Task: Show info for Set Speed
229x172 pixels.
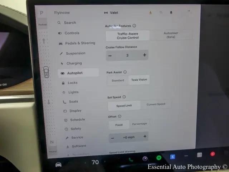Action: [x=124, y=97]
